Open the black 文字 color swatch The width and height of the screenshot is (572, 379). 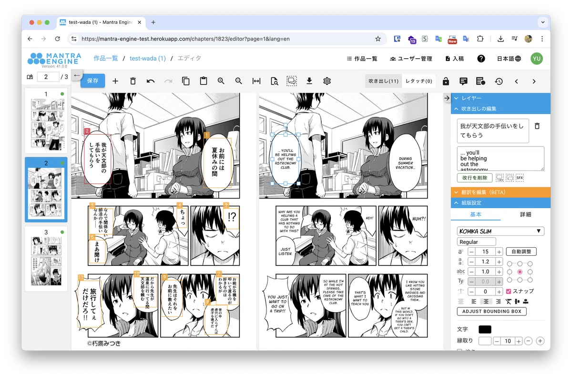pyautogui.click(x=485, y=329)
